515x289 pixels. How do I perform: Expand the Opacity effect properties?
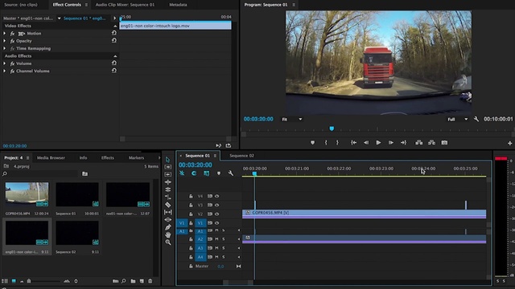coord(5,41)
